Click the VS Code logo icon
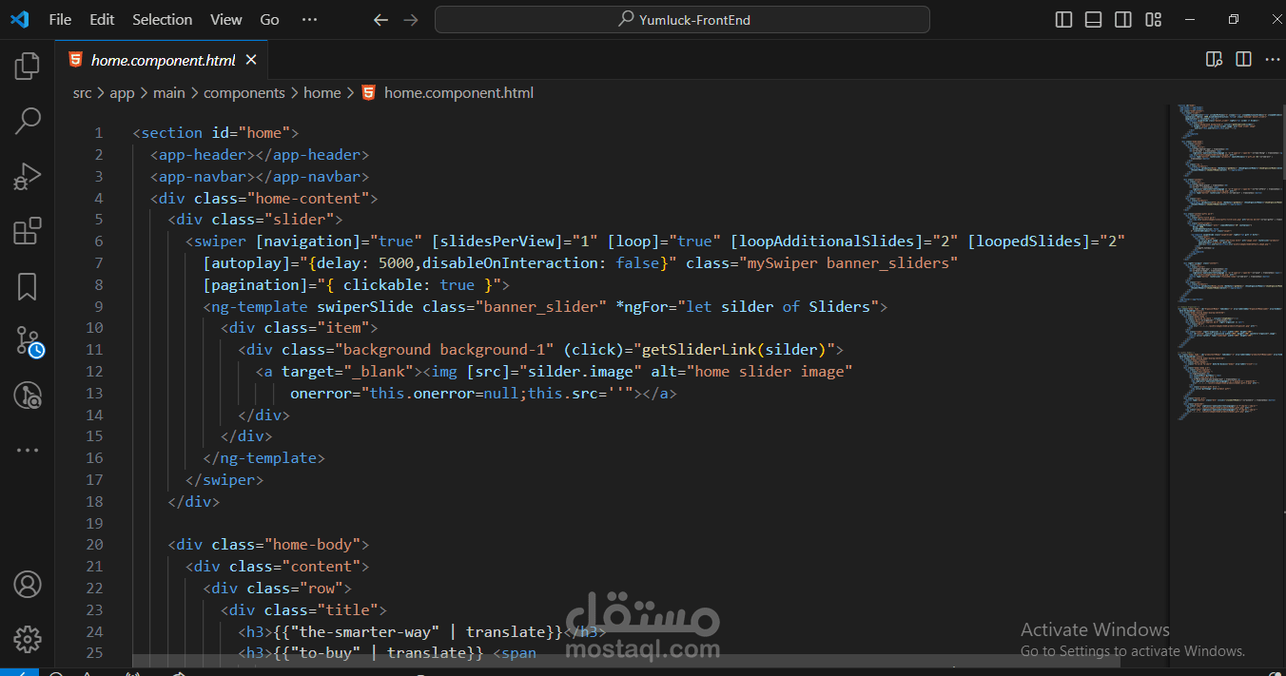 [x=20, y=19]
